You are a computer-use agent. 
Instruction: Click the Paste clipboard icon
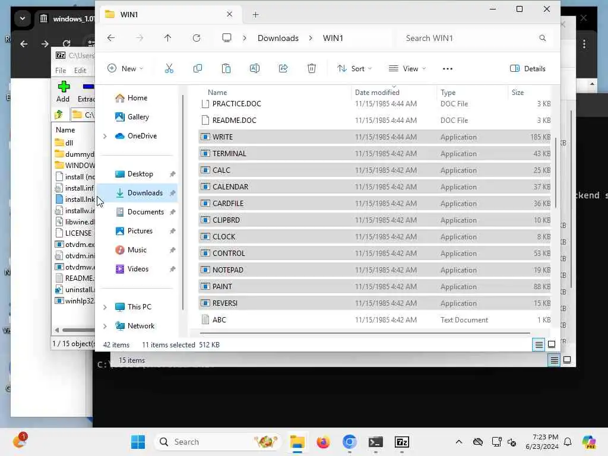(x=226, y=69)
